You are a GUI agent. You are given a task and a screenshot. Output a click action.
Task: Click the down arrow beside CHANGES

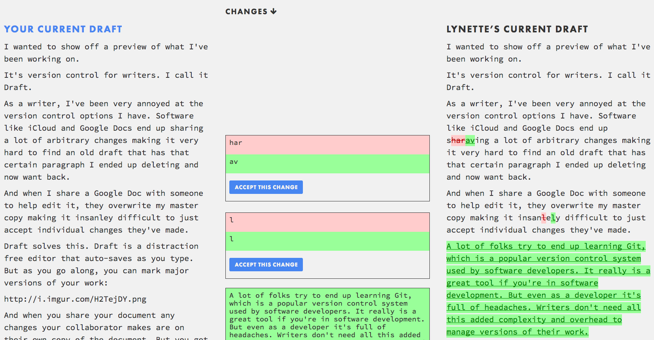tap(274, 11)
